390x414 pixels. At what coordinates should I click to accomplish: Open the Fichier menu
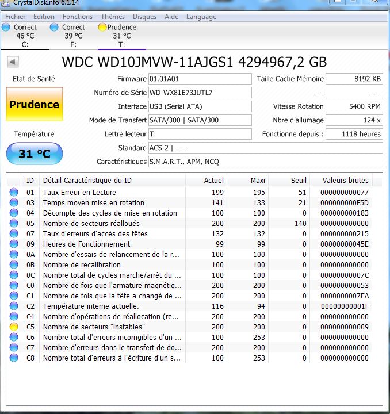[16, 17]
